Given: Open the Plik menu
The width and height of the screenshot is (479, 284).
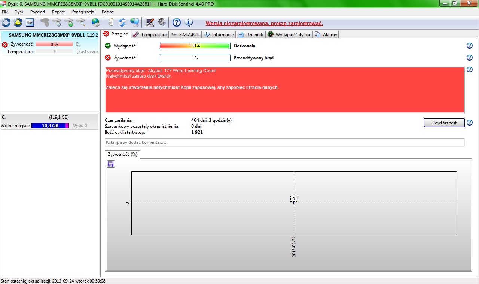Looking at the screenshot, I should click(x=5, y=12).
